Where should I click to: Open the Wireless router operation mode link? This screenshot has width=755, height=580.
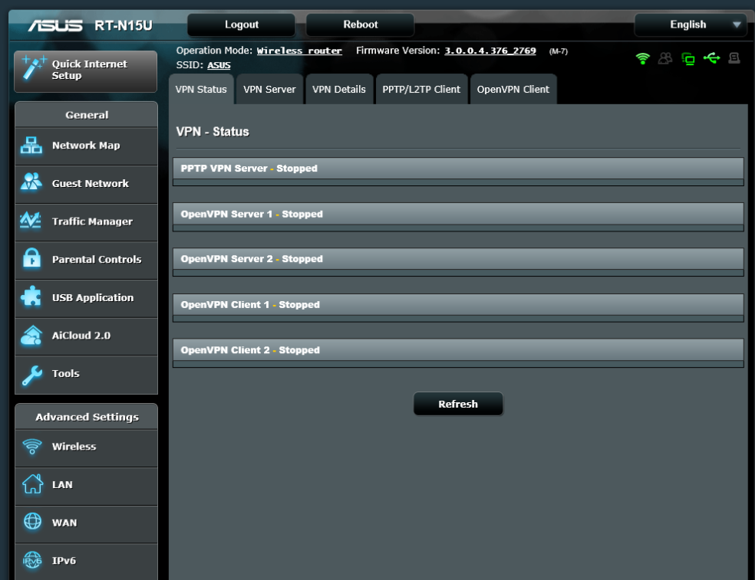[x=299, y=51]
